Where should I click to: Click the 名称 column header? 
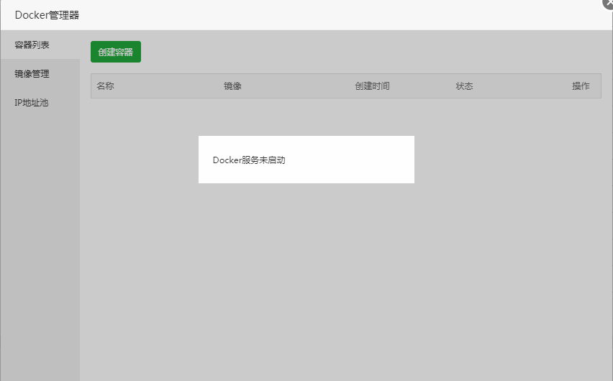pos(105,86)
